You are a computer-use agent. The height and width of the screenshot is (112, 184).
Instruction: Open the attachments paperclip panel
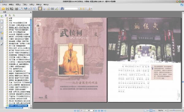click(x=2, y=38)
